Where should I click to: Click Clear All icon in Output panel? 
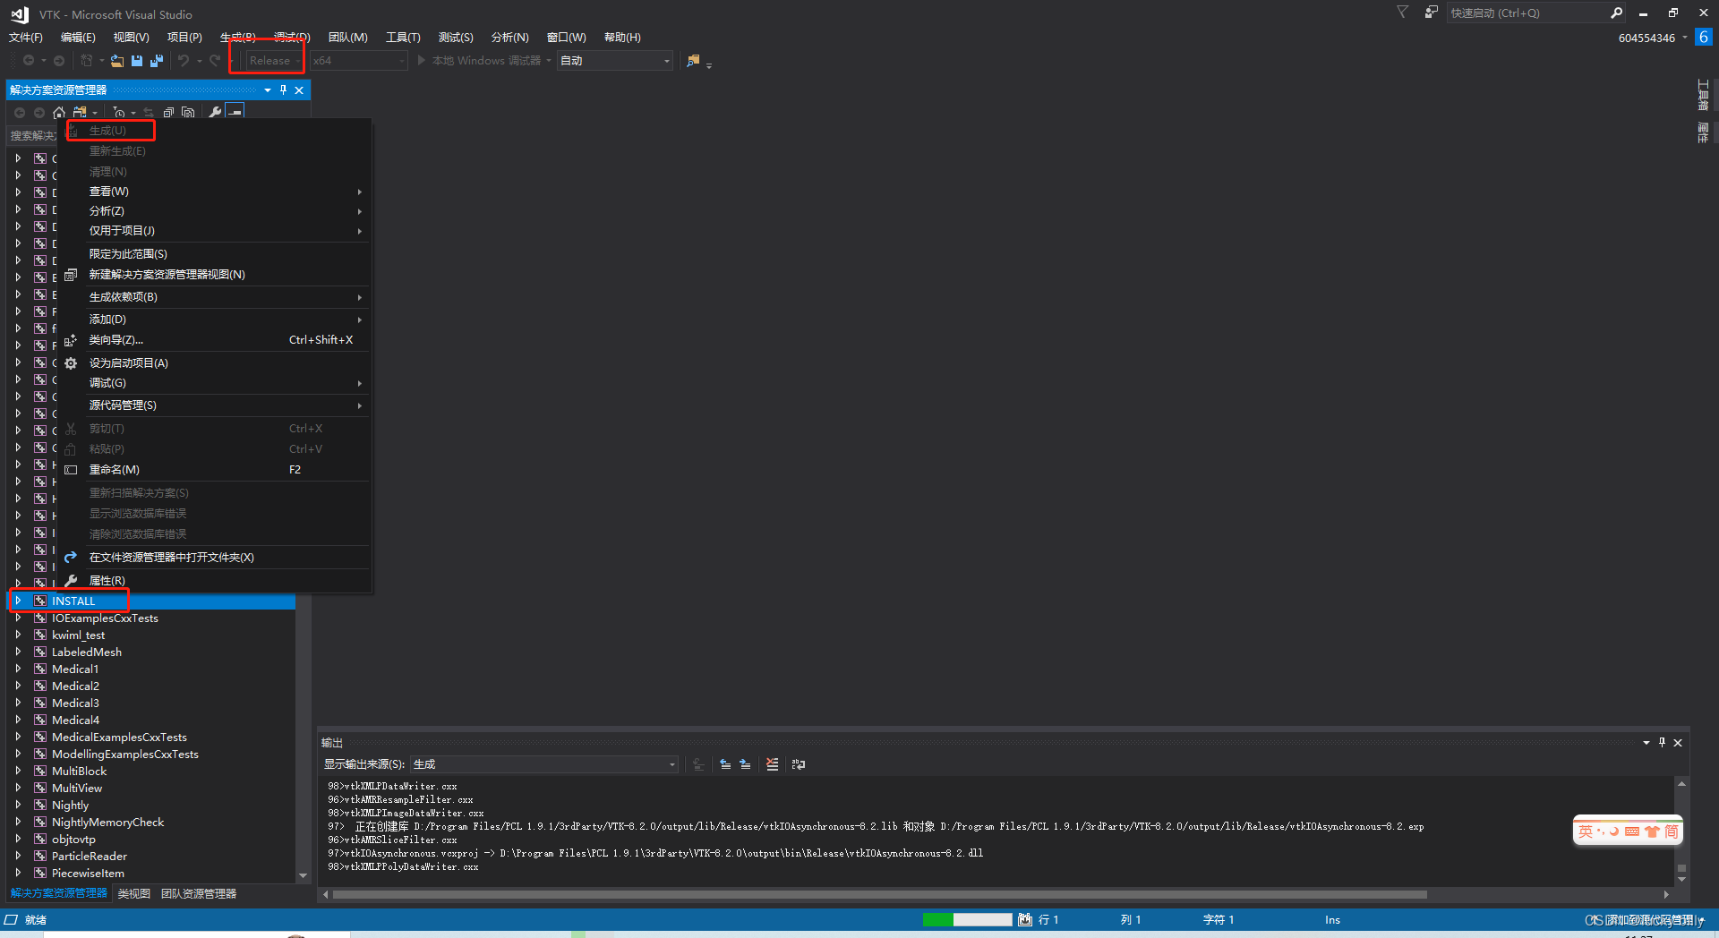click(x=773, y=764)
